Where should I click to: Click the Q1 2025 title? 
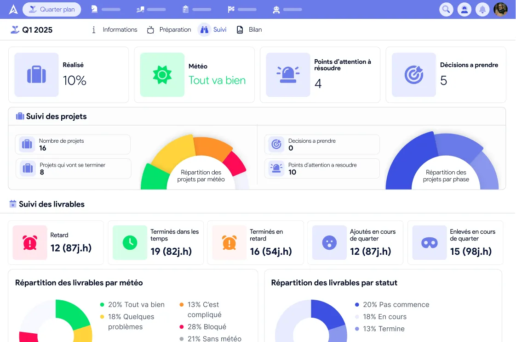[x=37, y=30]
